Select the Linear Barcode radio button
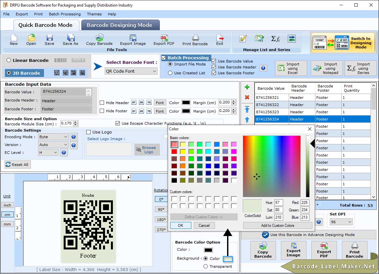 click(x=9, y=60)
